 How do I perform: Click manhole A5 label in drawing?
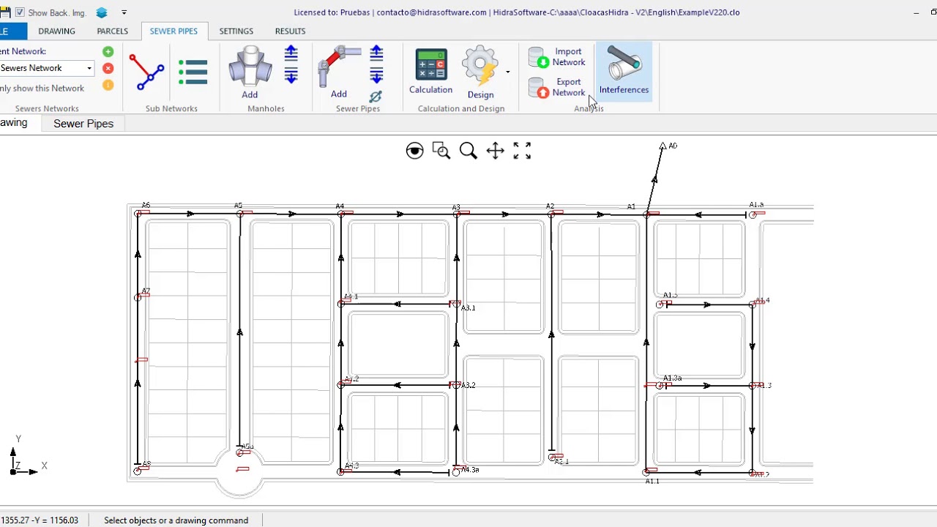click(238, 206)
